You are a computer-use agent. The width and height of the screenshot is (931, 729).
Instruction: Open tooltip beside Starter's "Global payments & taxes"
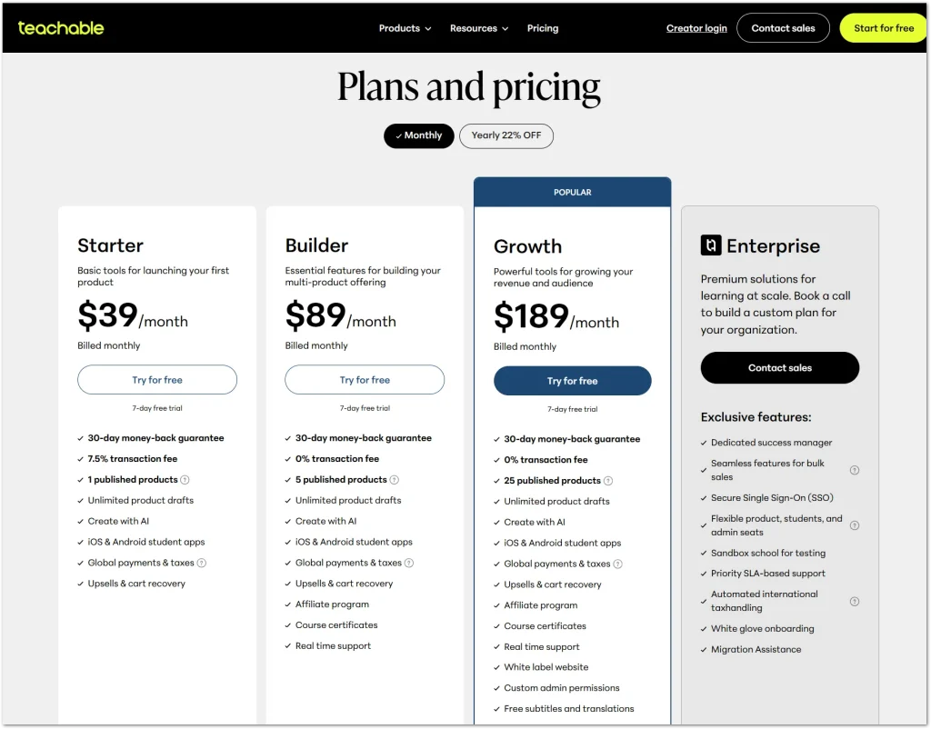click(x=201, y=564)
